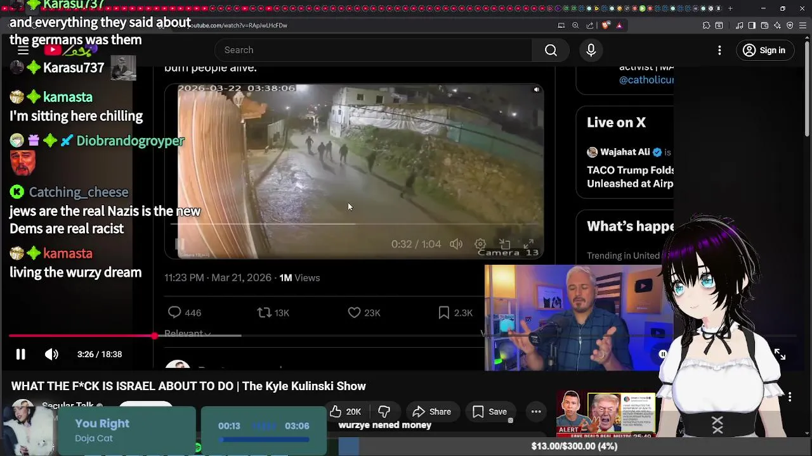812x456 pixels.
Task: Click the share page icon in address bar
Action: pyautogui.click(x=590, y=25)
